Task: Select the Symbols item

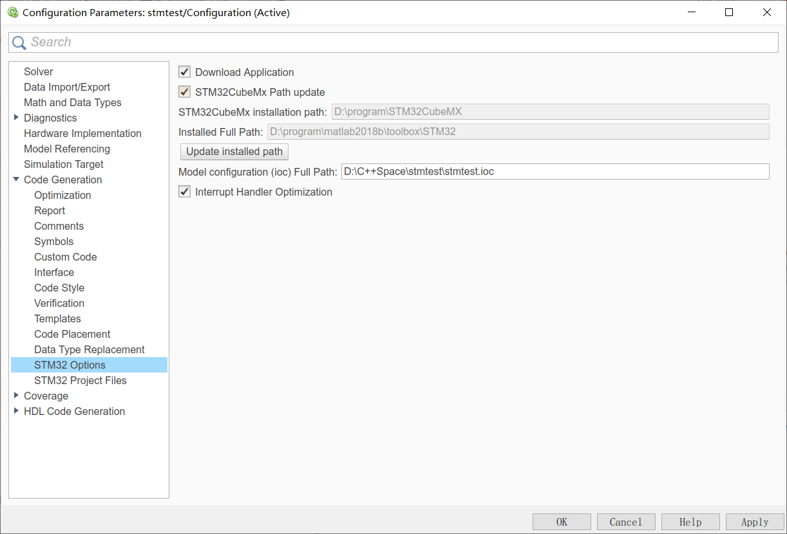Action: [x=53, y=241]
